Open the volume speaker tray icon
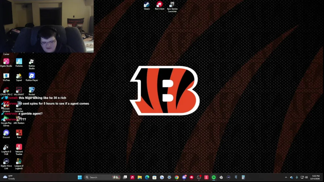 (x=306, y=177)
